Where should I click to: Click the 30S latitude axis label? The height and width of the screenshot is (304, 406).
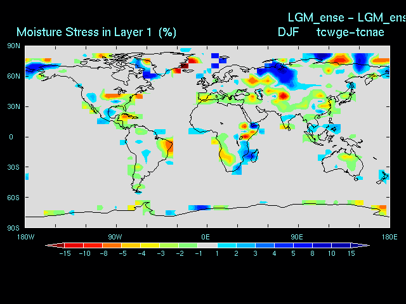click(x=13, y=167)
